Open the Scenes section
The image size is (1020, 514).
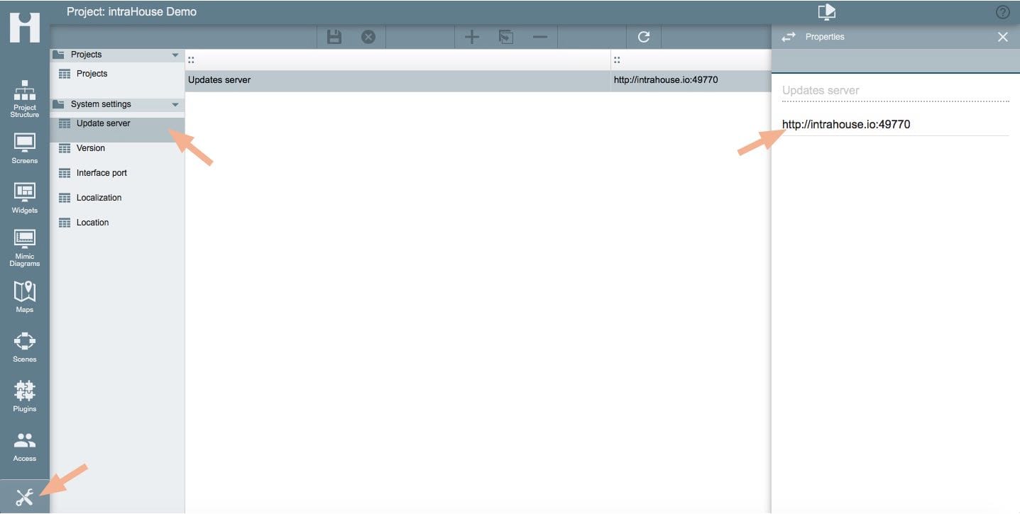(x=25, y=347)
